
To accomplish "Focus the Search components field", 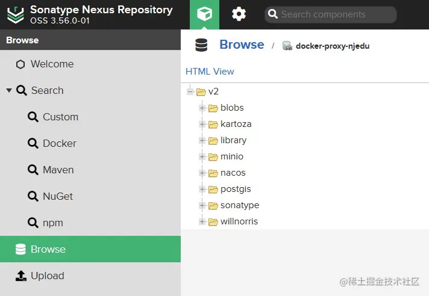I will pos(331,14).
